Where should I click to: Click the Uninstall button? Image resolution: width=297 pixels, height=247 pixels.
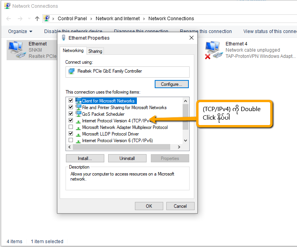tap(127, 158)
